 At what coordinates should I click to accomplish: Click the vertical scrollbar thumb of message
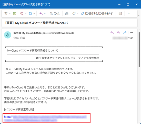pyautogui.click(x=139, y=50)
